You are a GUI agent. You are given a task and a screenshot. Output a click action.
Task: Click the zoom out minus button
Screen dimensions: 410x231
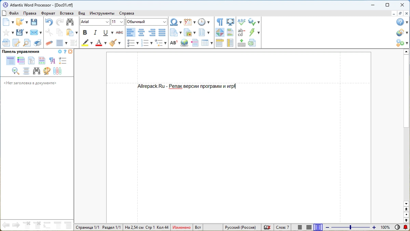click(327, 227)
